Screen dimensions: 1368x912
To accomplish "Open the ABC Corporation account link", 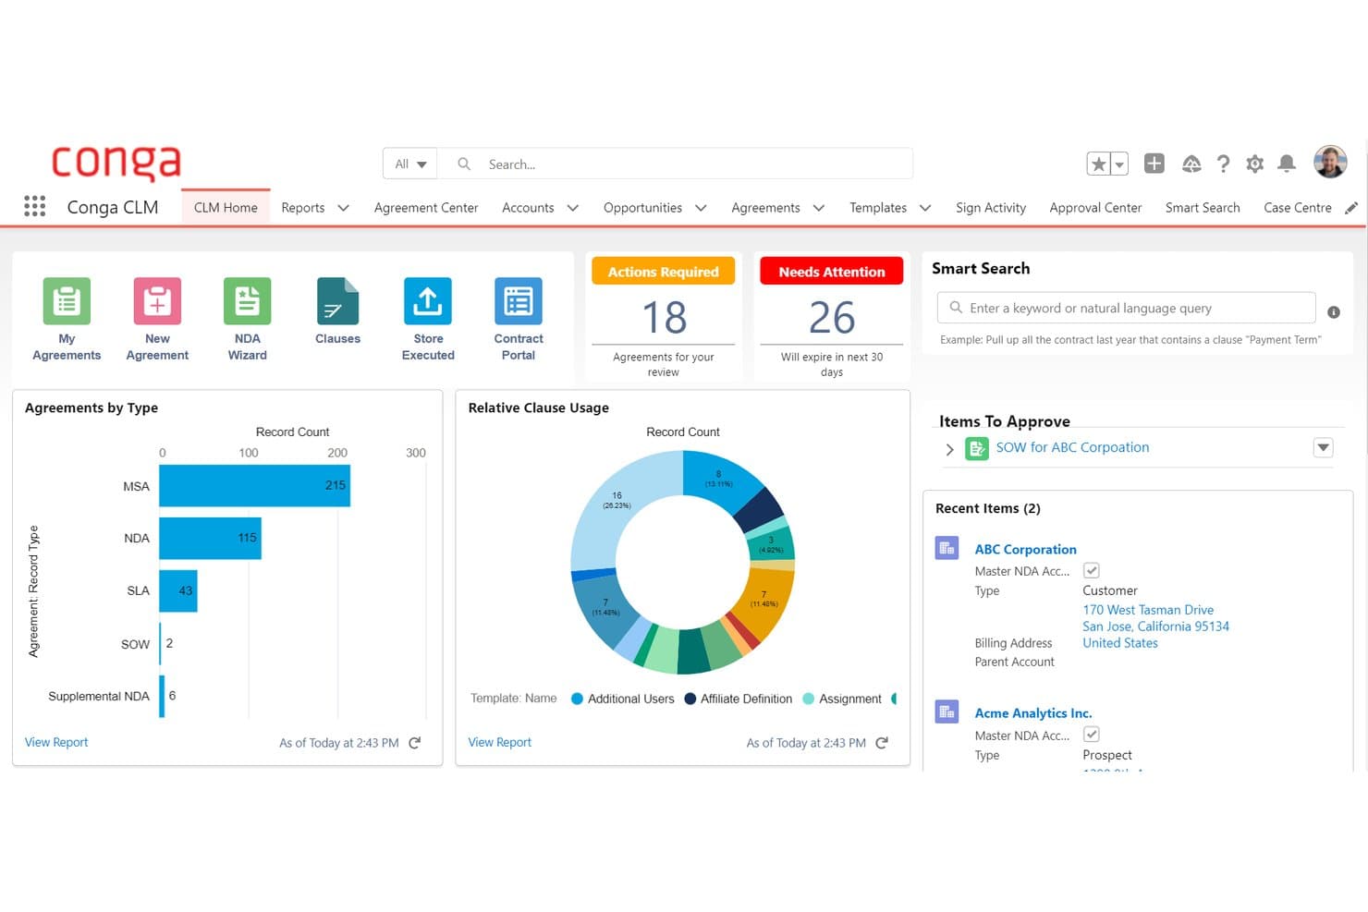I will click(x=1025, y=549).
